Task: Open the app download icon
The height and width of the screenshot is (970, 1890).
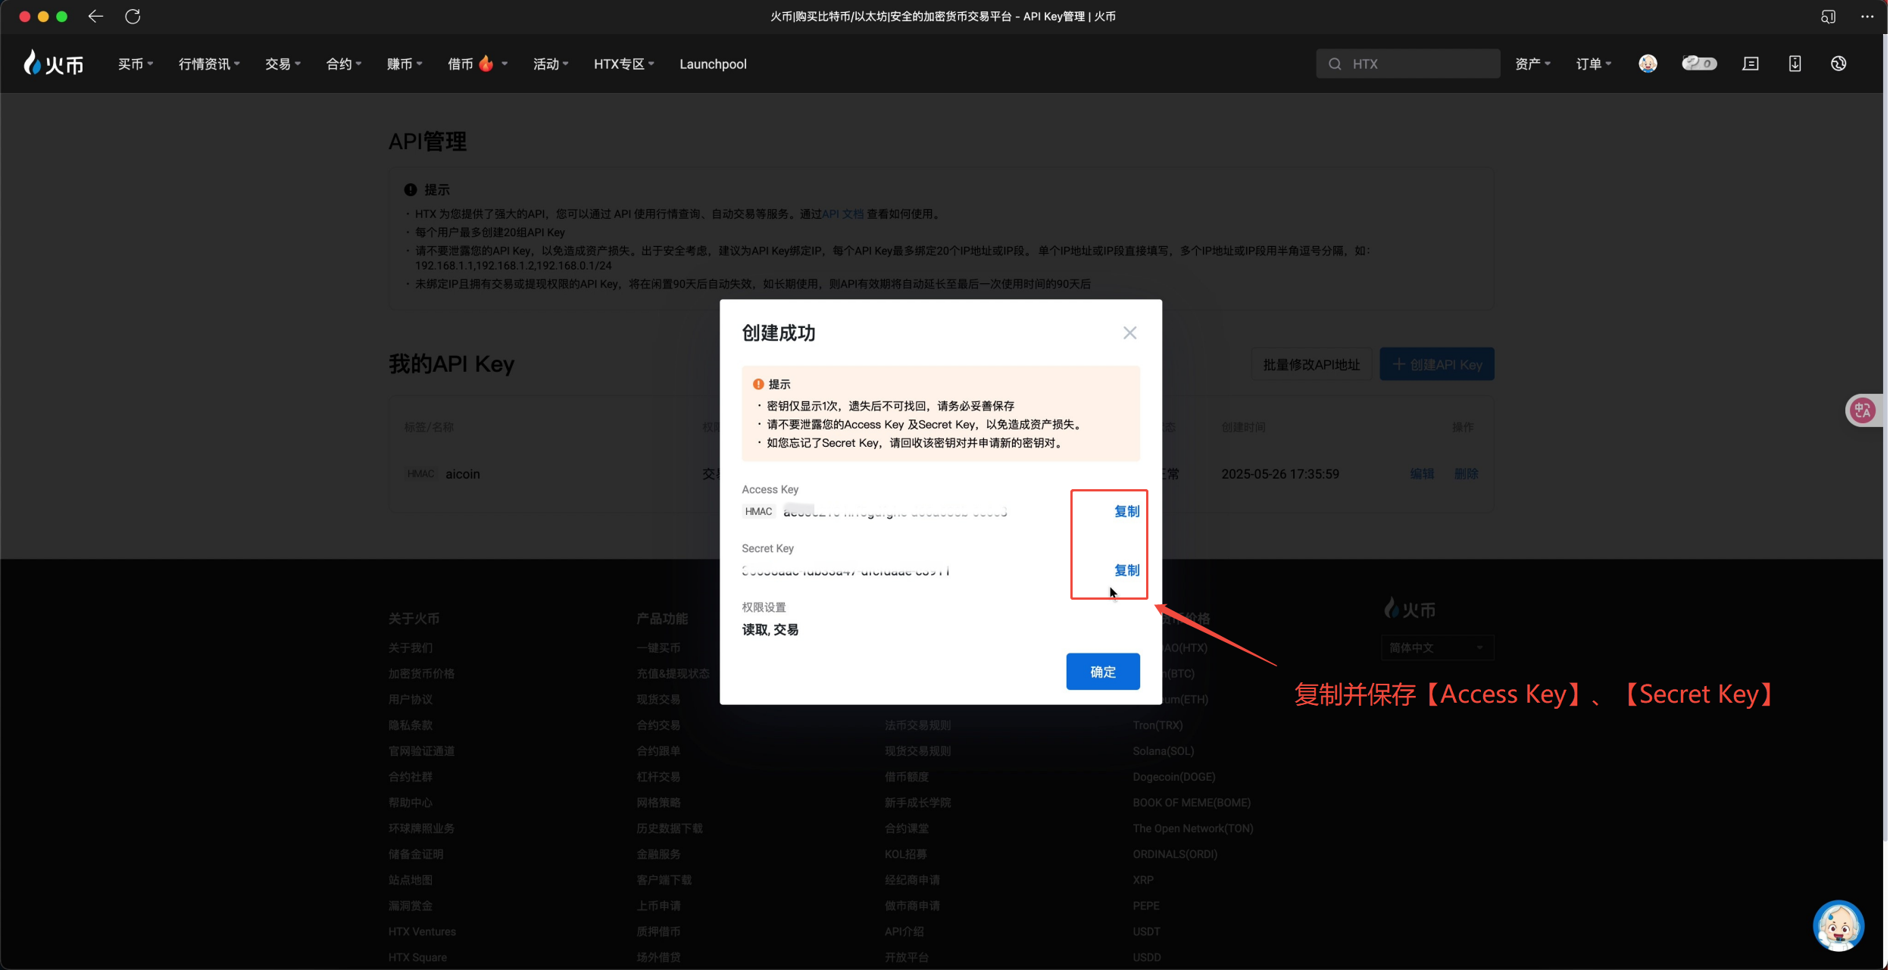Action: (x=1795, y=64)
